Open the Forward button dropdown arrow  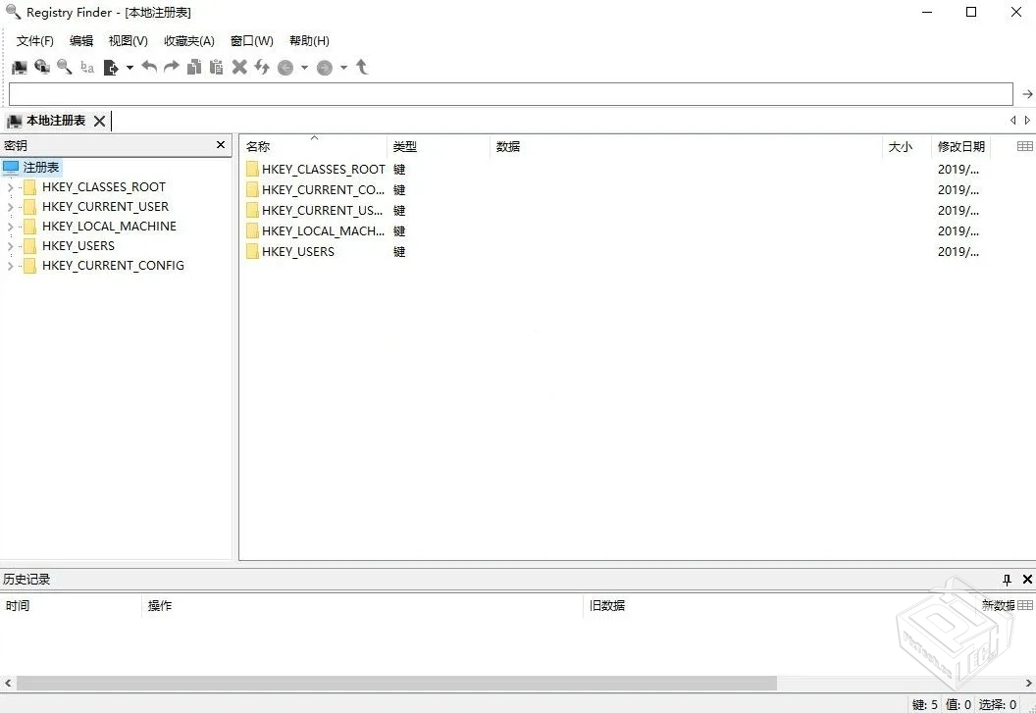click(341, 67)
